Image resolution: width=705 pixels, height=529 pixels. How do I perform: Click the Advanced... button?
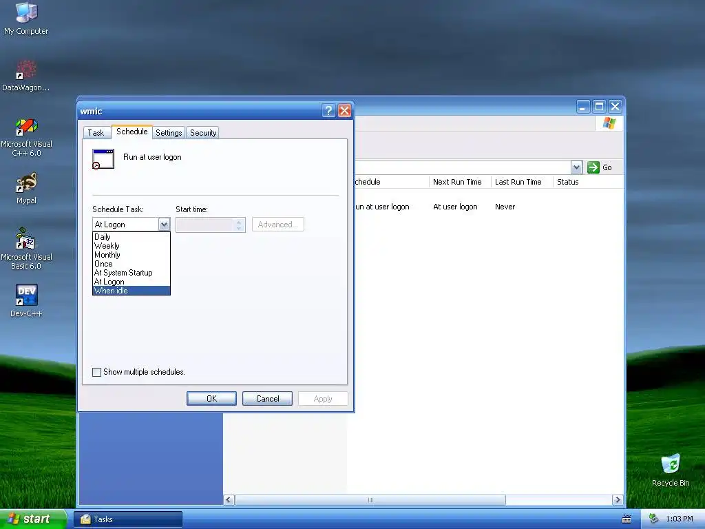pos(278,224)
